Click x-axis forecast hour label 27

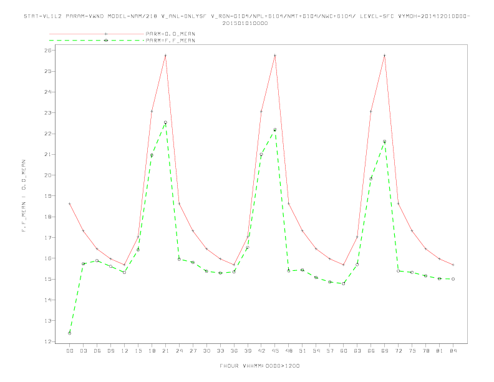(x=193, y=351)
